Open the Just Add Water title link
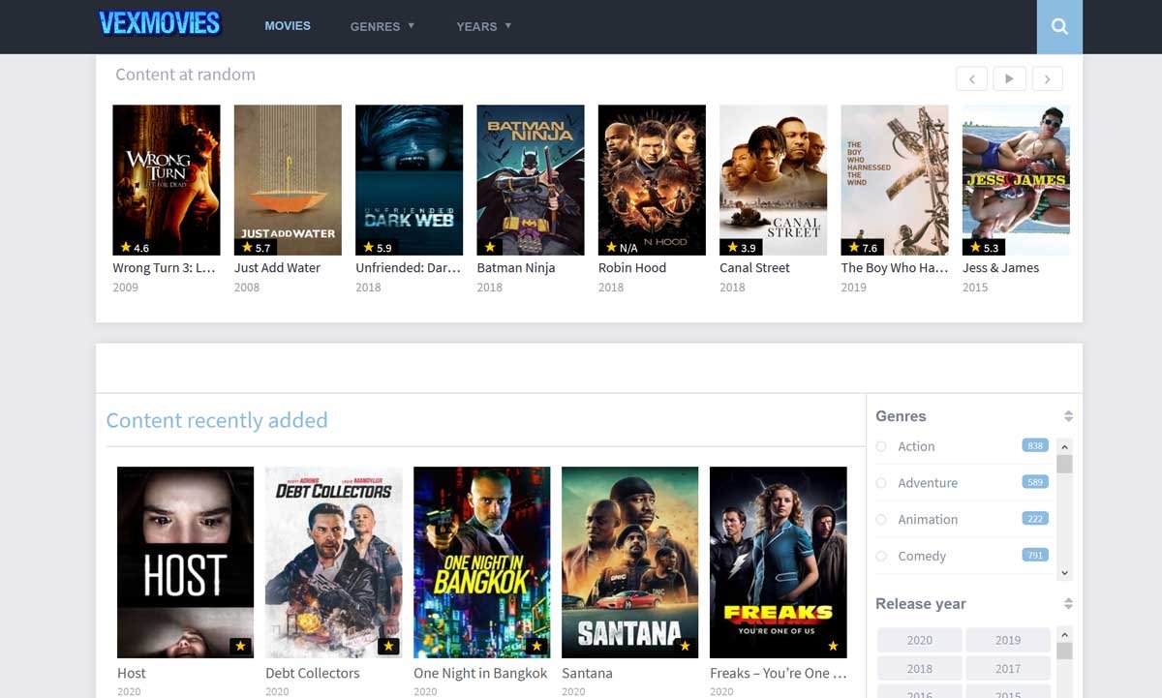 pos(277,267)
